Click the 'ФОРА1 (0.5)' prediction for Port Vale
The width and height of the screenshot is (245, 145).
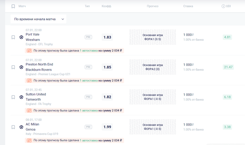[x=153, y=39]
